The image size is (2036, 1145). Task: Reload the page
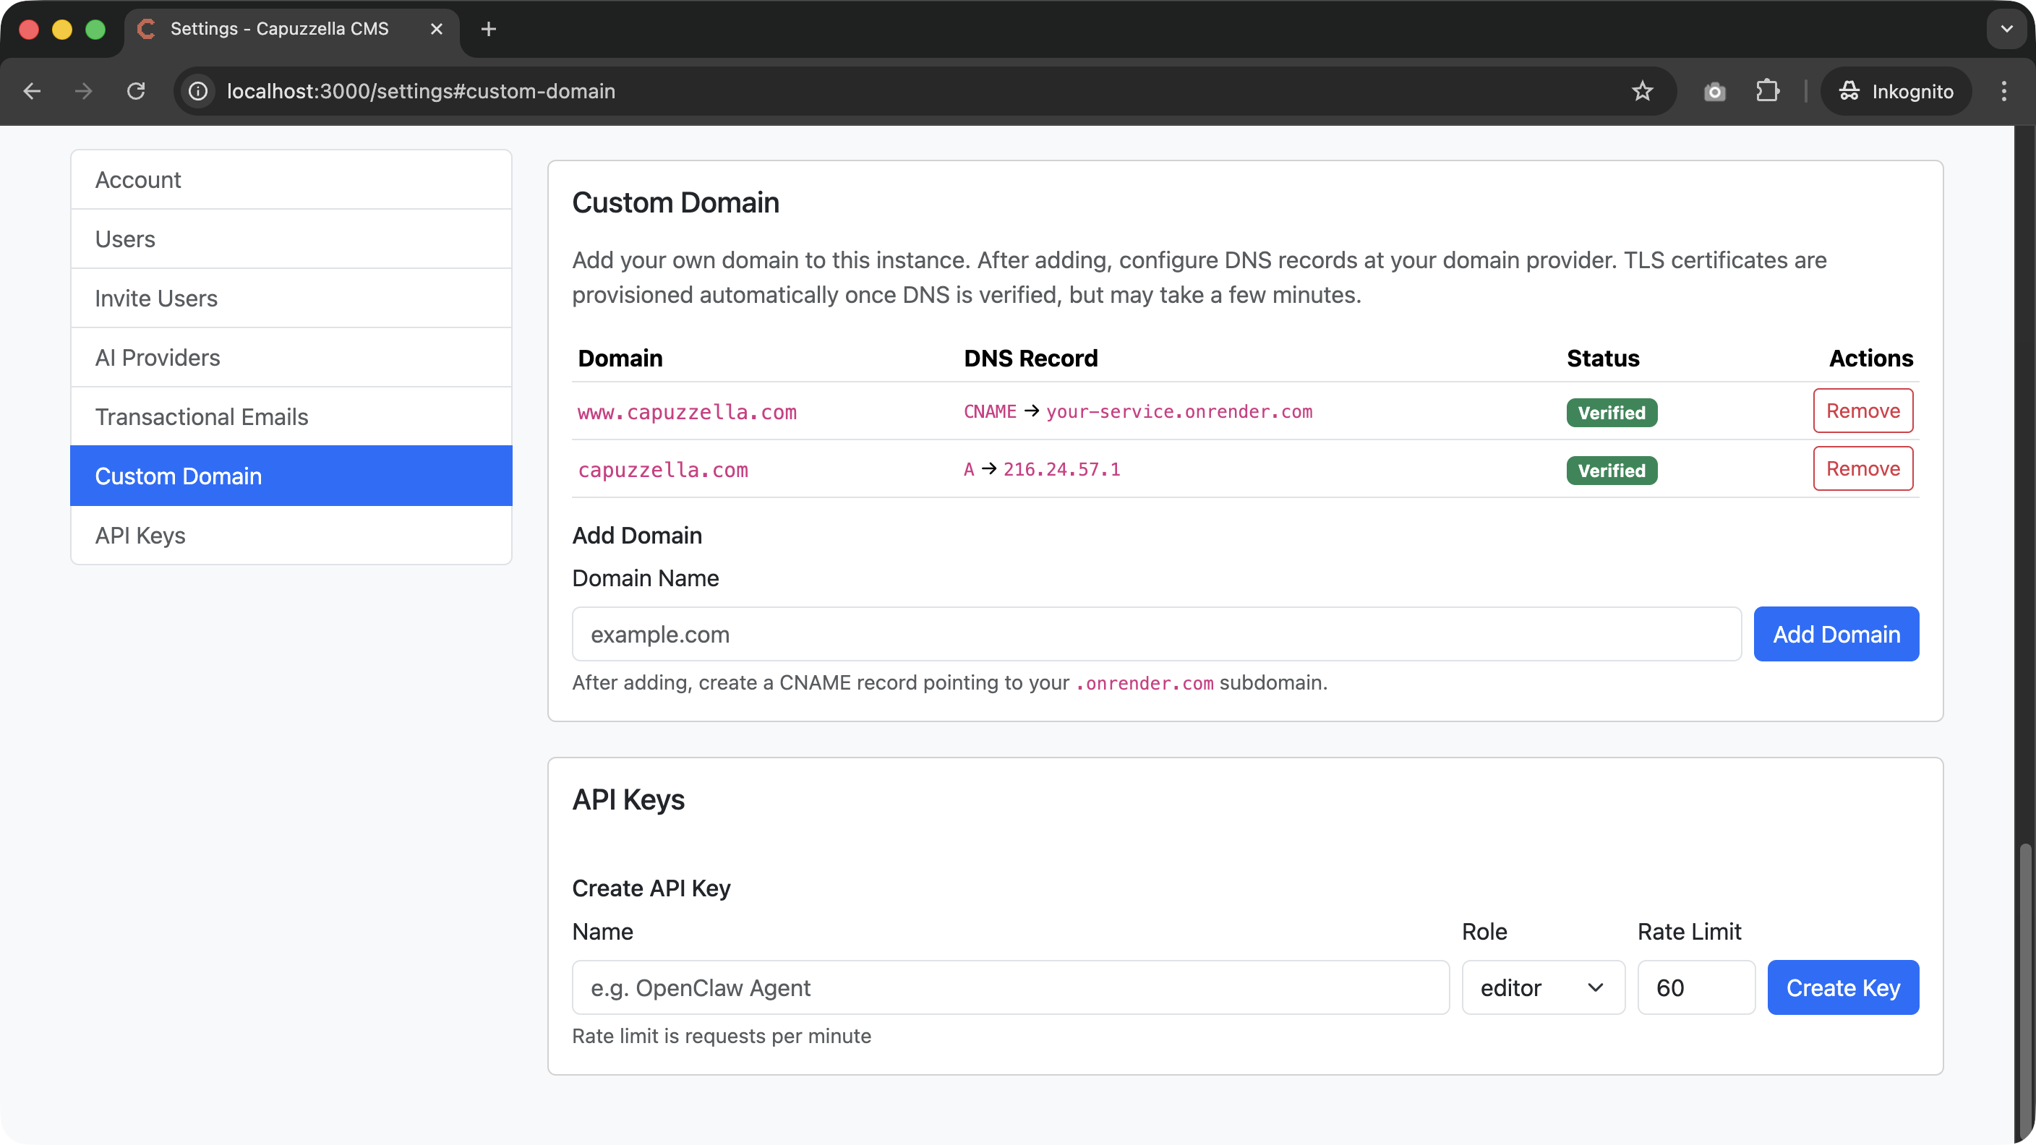(136, 91)
